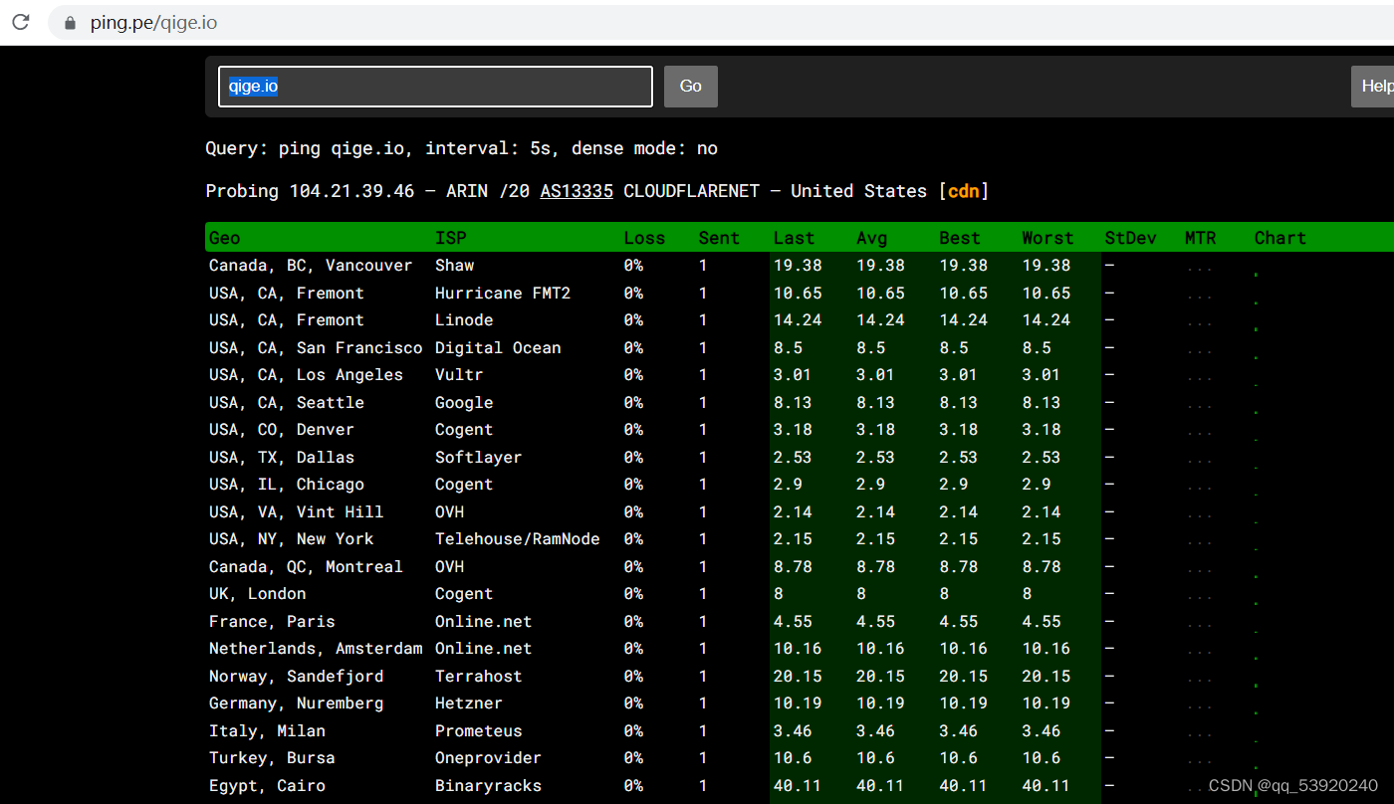The image size is (1394, 804).
Task: Open the AS13335 link
Action: click(577, 191)
